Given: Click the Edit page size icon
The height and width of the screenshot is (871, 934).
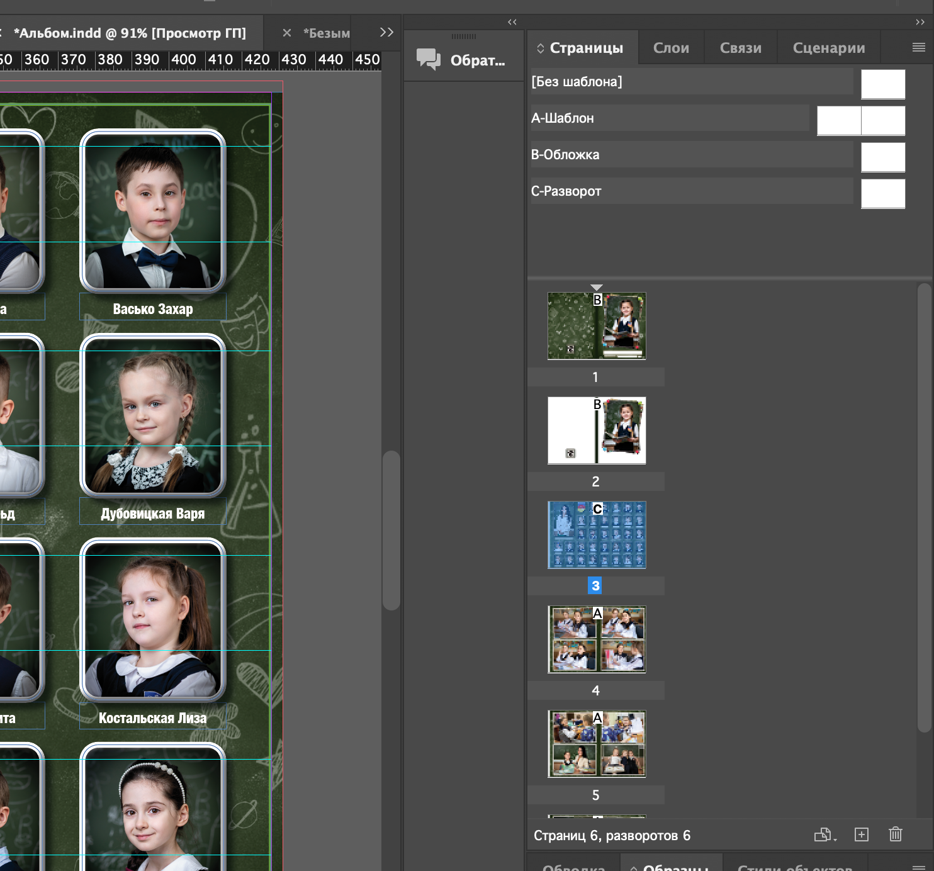Looking at the screenshot, I should click(824, 834).
